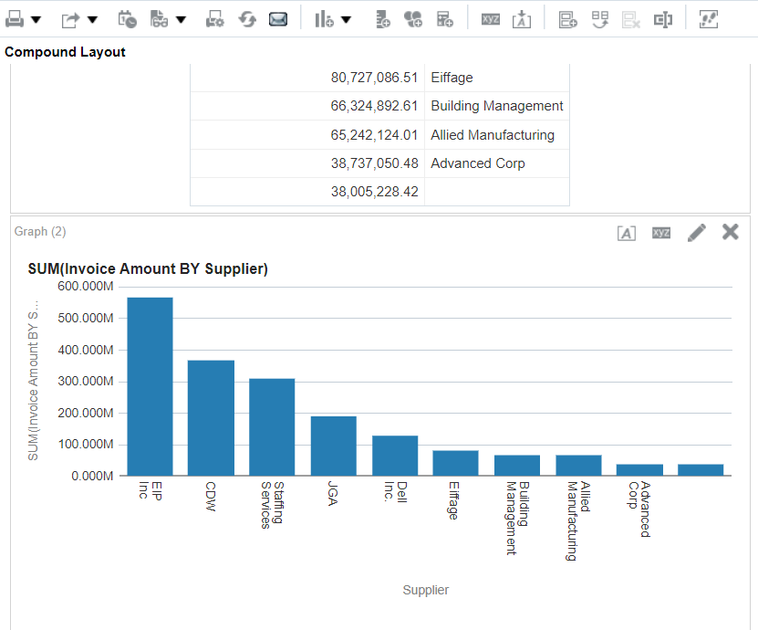Click the dashboard preview glasses icon

click(x=159, y=19)
